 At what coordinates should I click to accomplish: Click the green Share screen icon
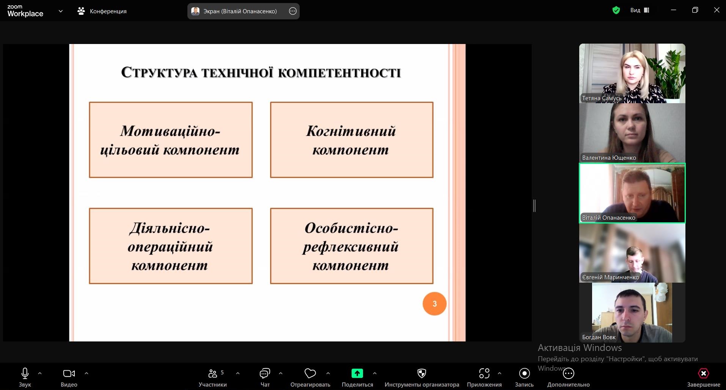point(357,374)
